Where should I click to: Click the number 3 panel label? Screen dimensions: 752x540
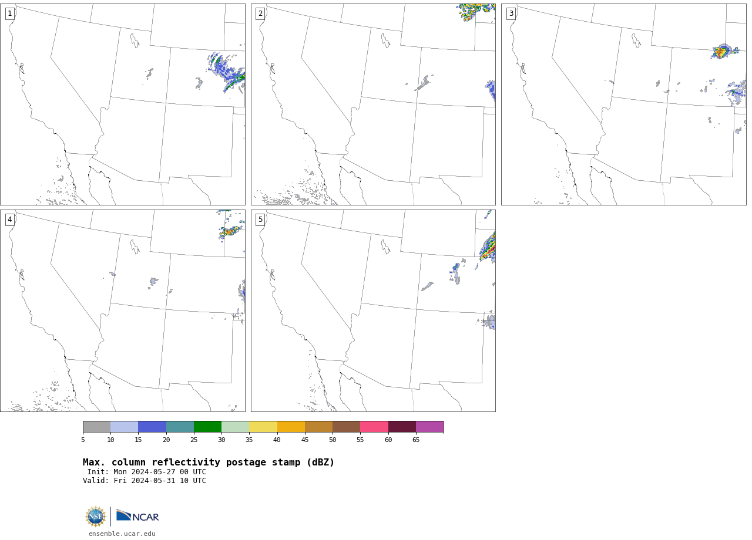coord(511,14)
